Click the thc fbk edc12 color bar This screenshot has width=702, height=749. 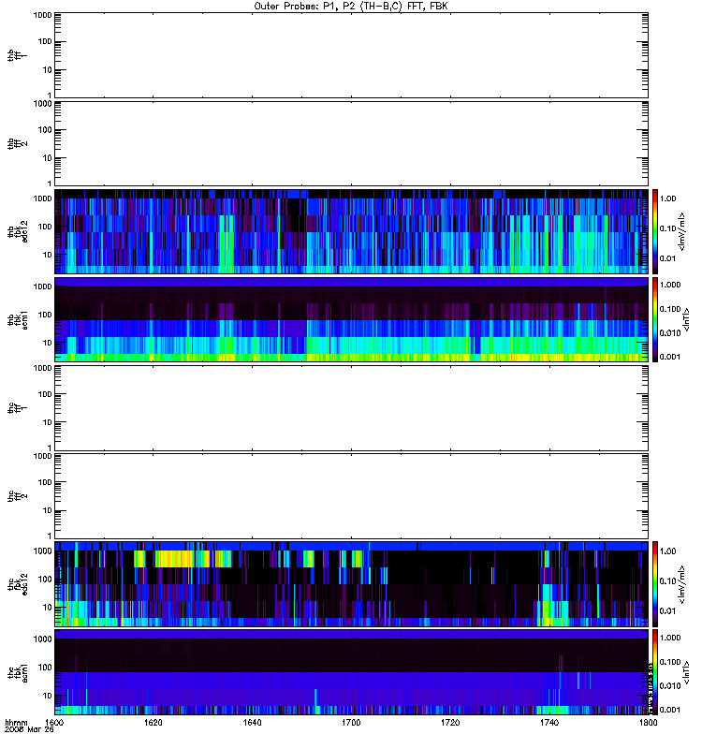[x=655, y=584]
